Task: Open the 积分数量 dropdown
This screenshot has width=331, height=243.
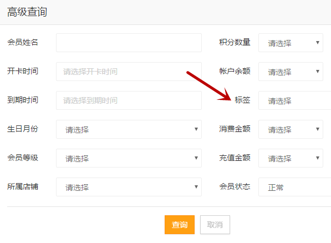Action: pyautogui.click(x=291, y=43)
